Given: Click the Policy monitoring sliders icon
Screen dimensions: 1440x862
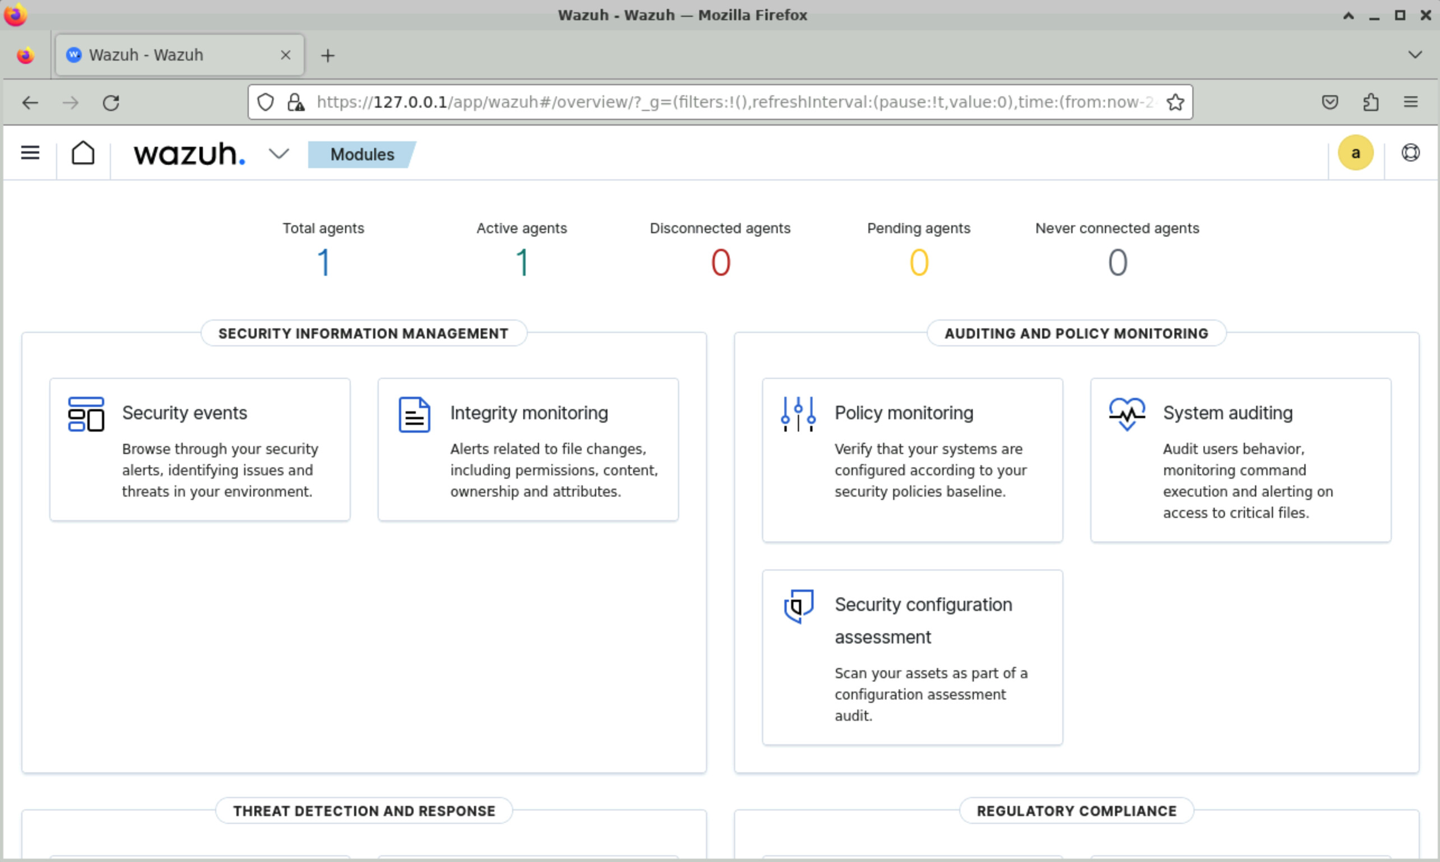Looking at the screenshot, I should (798, 414).
